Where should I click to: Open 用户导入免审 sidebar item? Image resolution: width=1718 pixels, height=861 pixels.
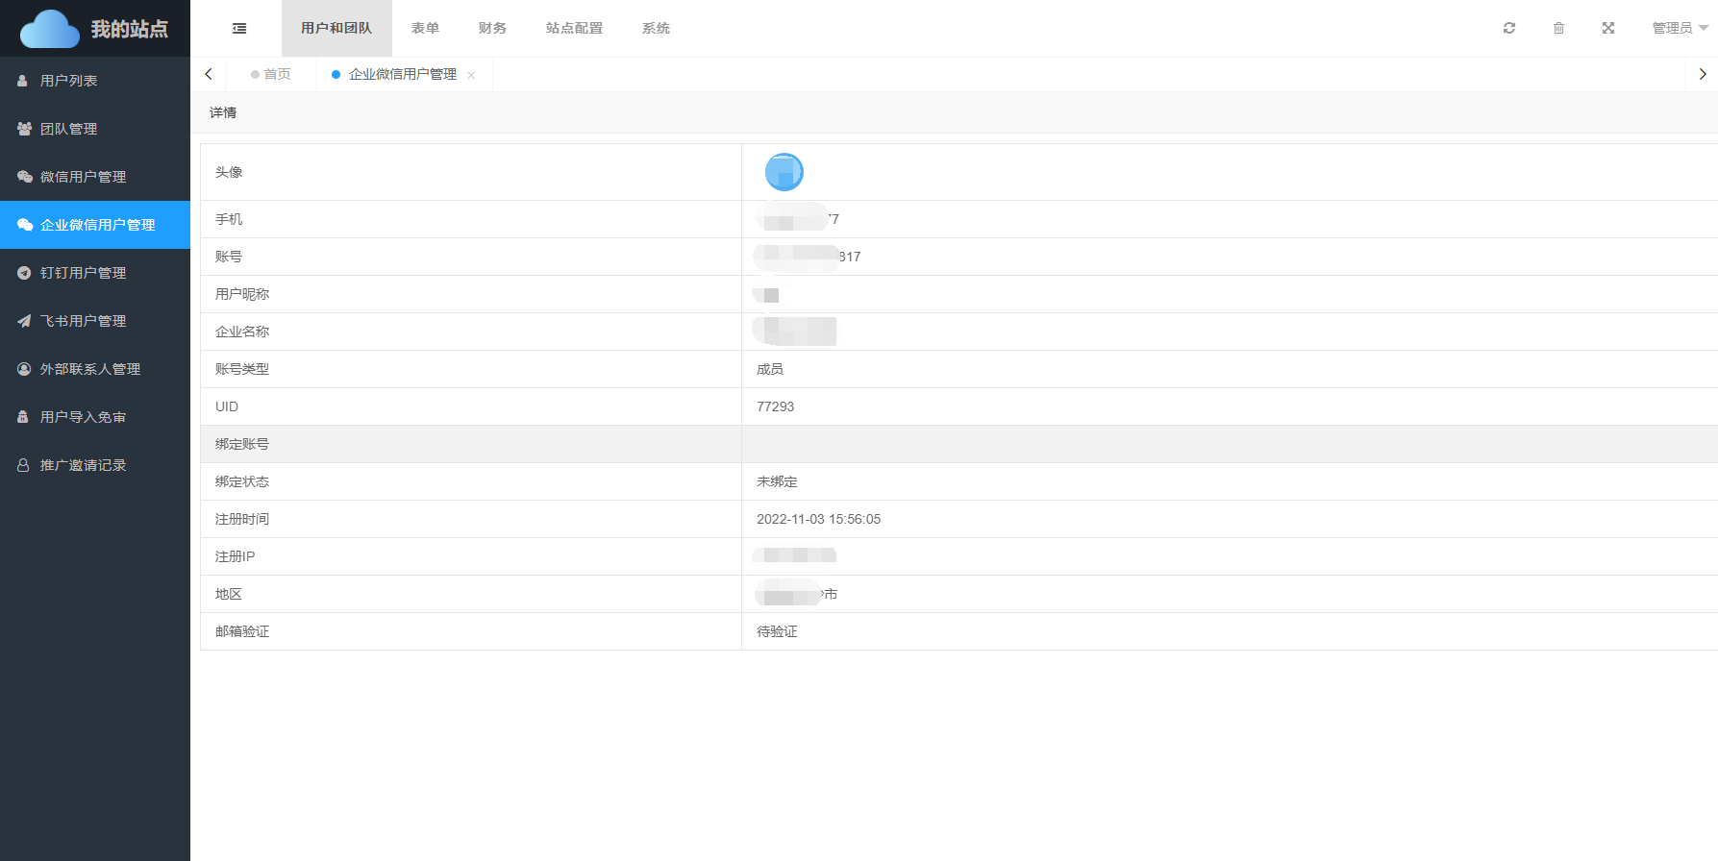(x=83, y=417)
